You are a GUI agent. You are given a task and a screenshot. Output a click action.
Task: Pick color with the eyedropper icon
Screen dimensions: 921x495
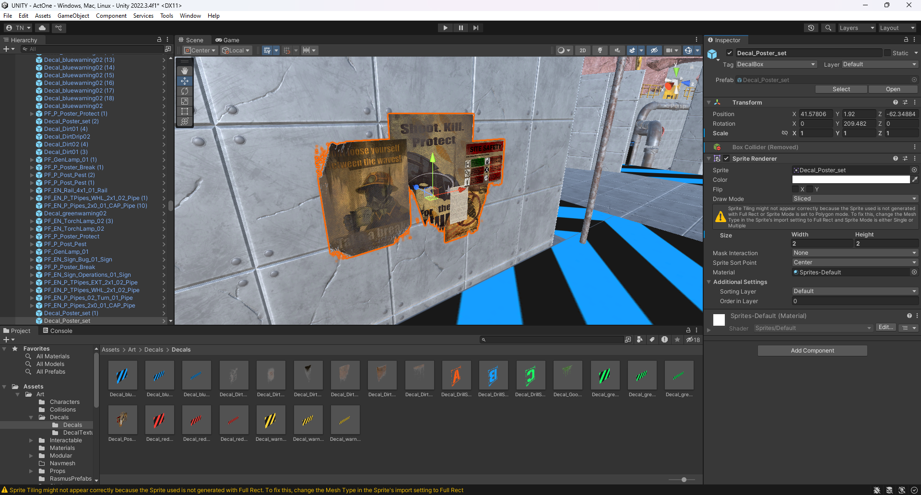[x=915, y=179]
